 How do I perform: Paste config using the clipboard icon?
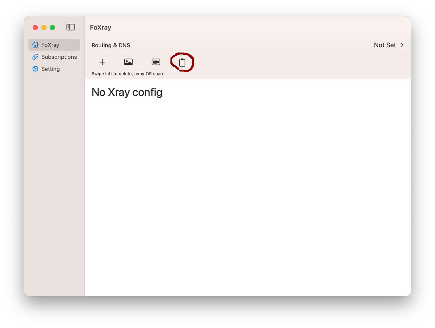coord(182,62)
